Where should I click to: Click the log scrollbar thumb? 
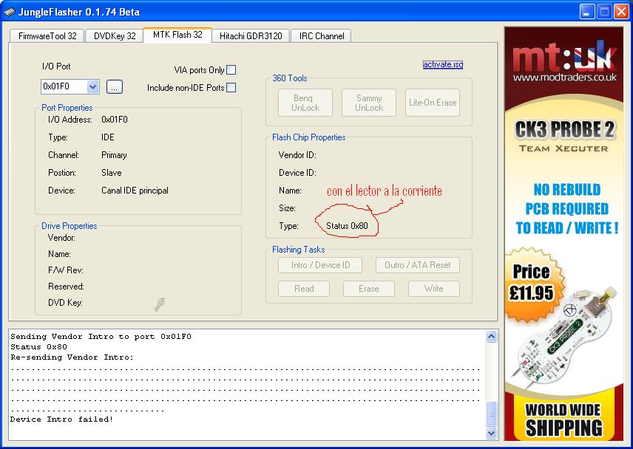(491, 414)
